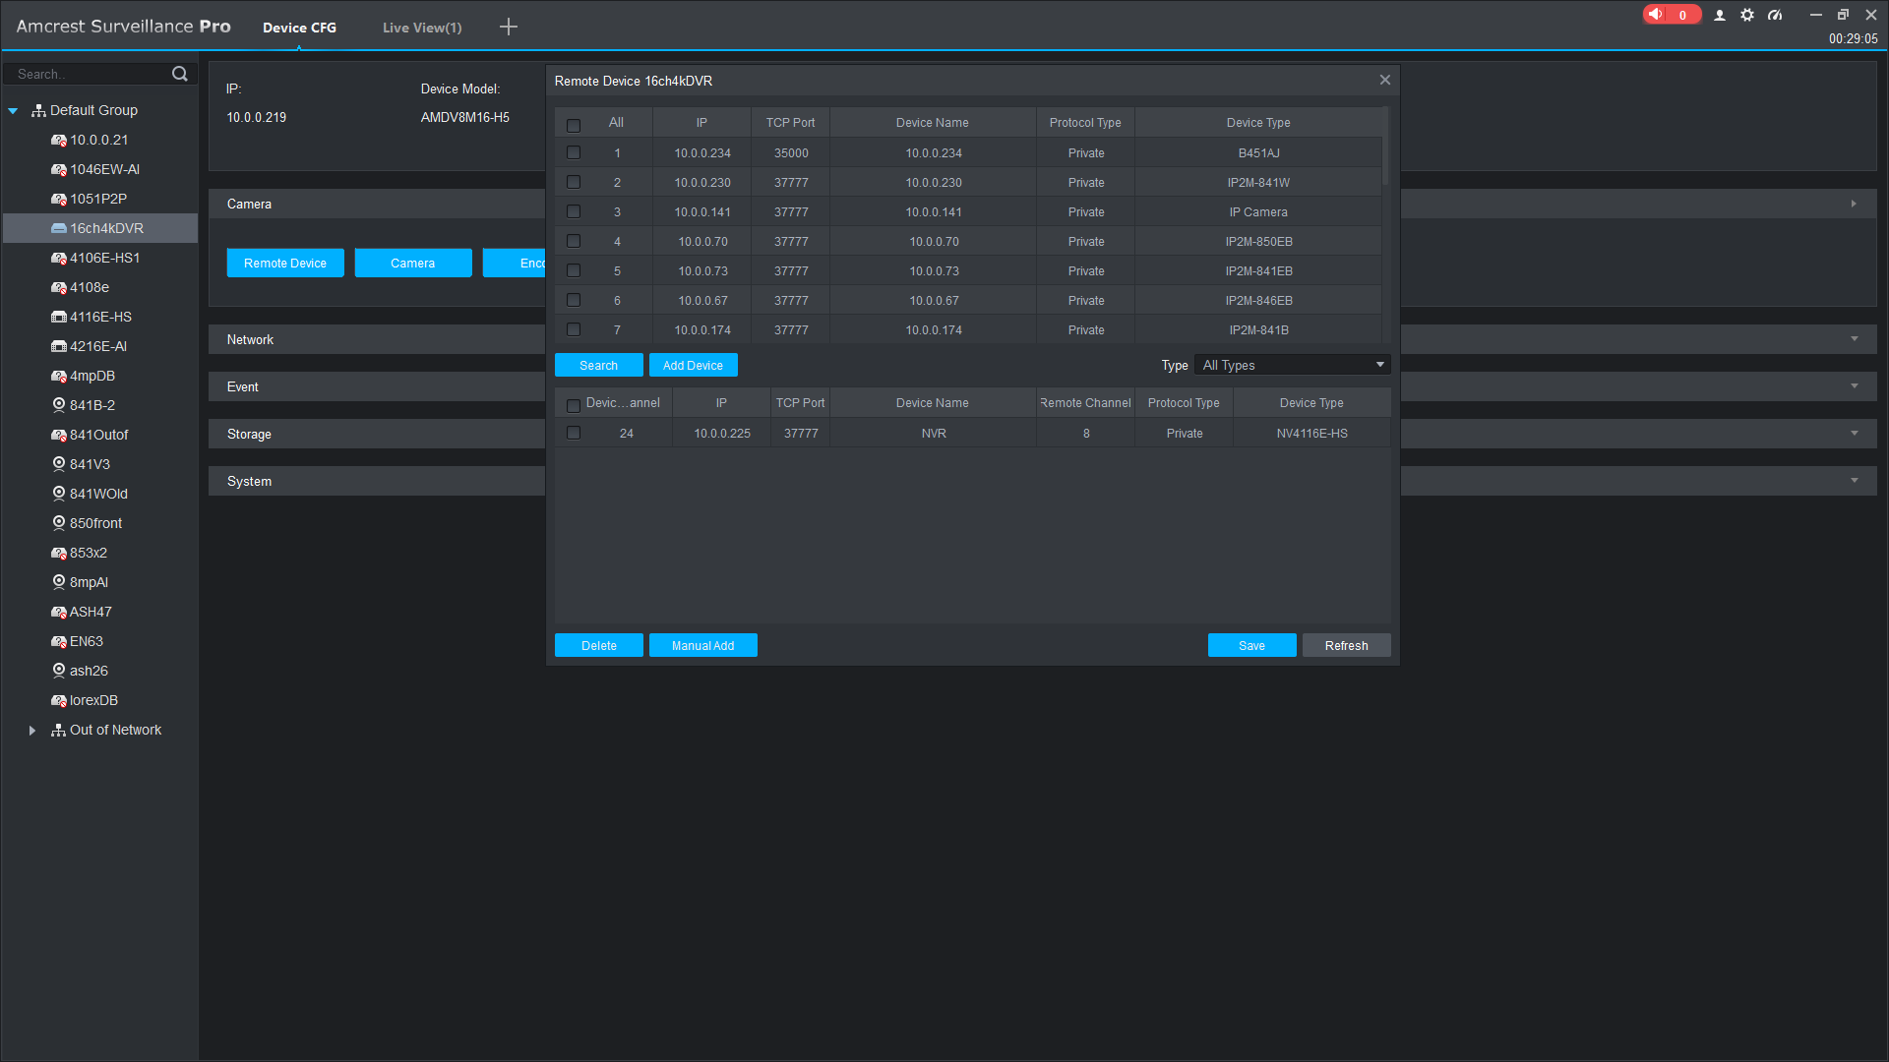
Task: Click the ash26 camera icon
Action: (x=59, y=671)
